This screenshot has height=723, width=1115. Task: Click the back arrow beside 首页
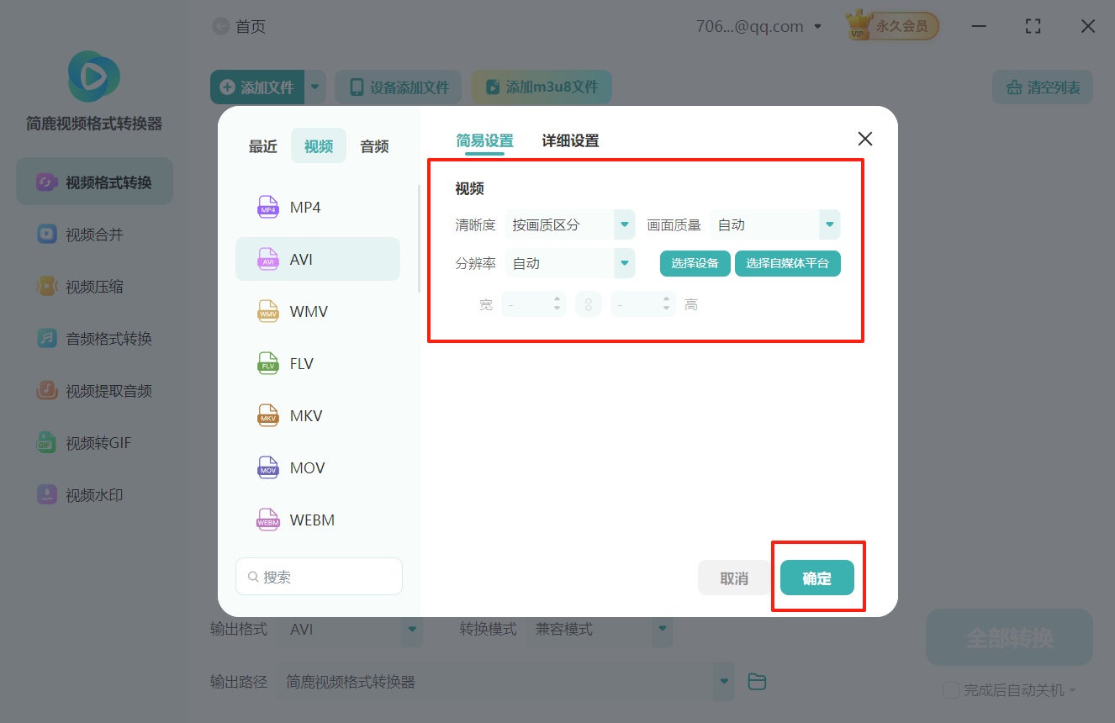click(x=219, y=26)
